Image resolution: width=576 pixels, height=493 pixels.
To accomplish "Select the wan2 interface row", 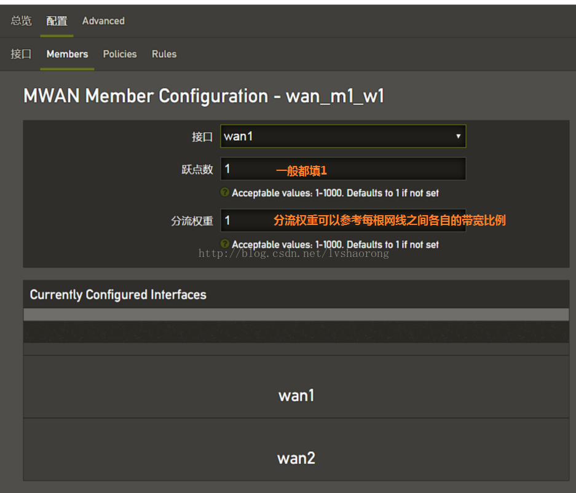I will (296, 449).
